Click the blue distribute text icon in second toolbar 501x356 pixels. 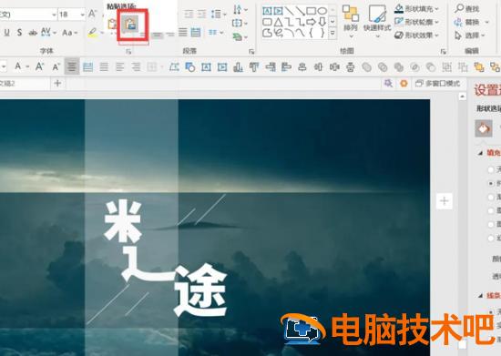pyautogui.click(x=87, y=66)
